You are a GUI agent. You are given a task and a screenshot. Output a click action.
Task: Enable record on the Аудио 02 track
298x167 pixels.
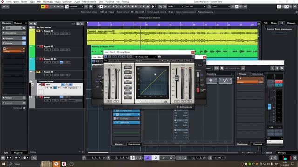coord(41,46)
